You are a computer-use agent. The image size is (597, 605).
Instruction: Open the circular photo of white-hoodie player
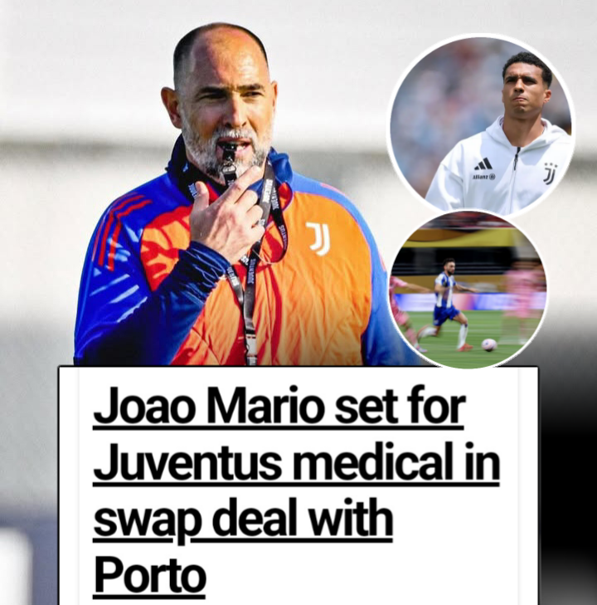pos(481,125)
